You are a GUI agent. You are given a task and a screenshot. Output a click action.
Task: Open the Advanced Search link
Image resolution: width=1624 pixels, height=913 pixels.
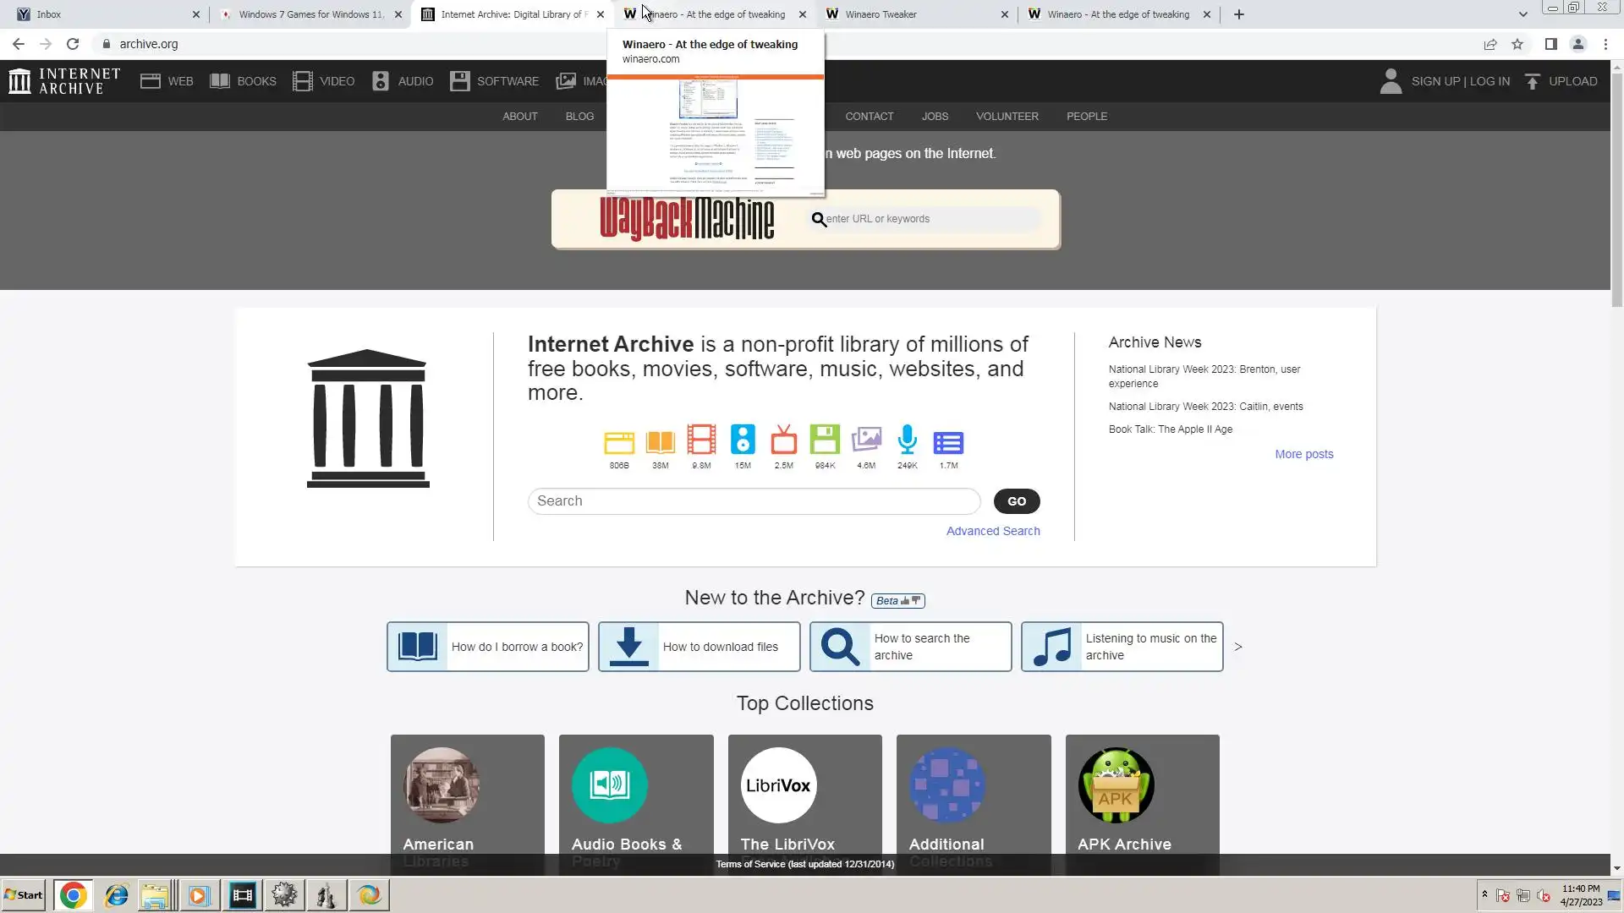[x=992, y=531]
